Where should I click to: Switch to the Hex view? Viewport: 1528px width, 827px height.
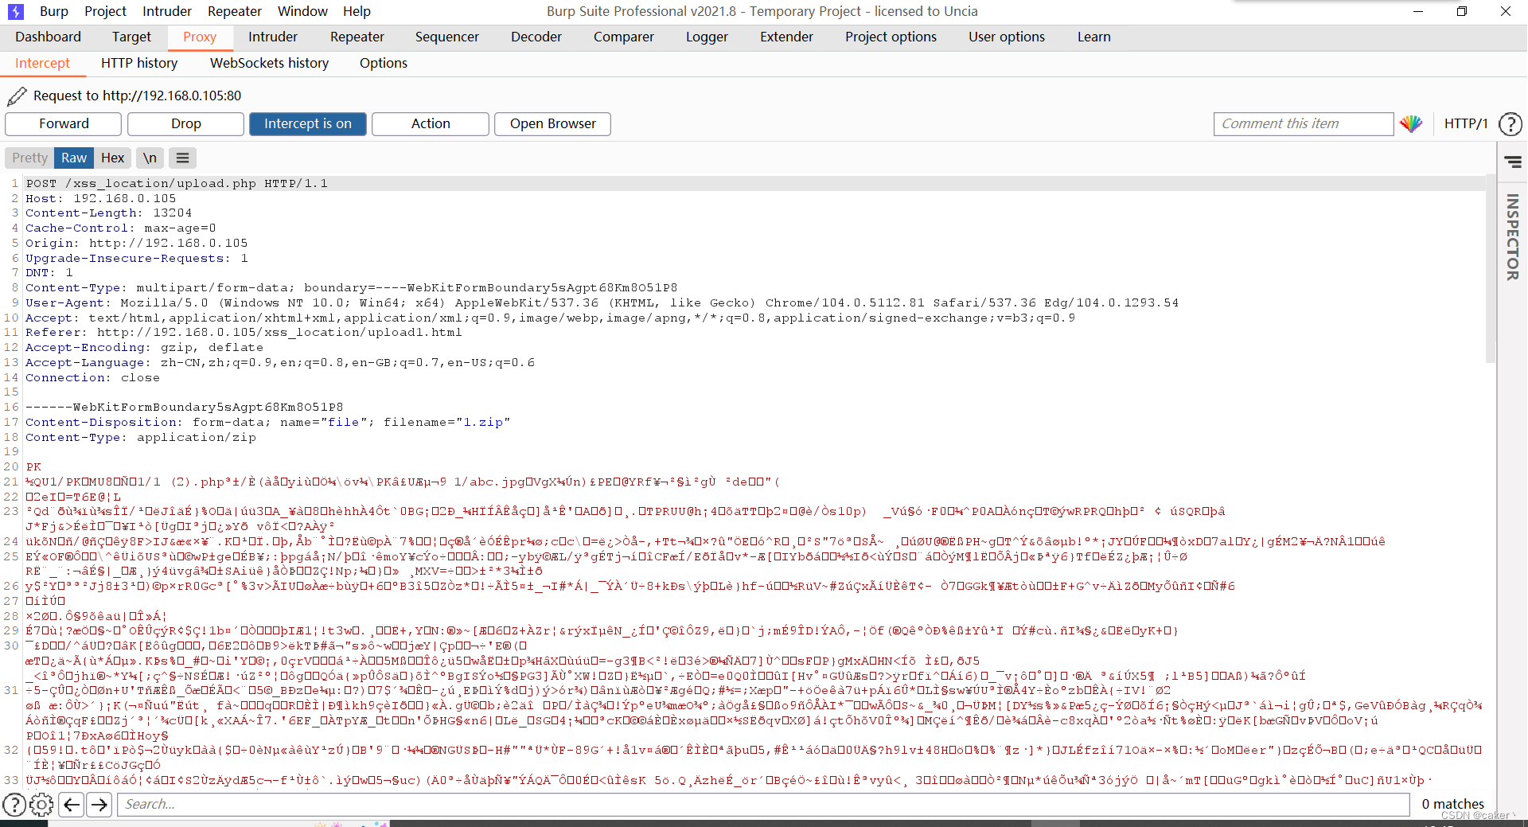pos(112,158)
